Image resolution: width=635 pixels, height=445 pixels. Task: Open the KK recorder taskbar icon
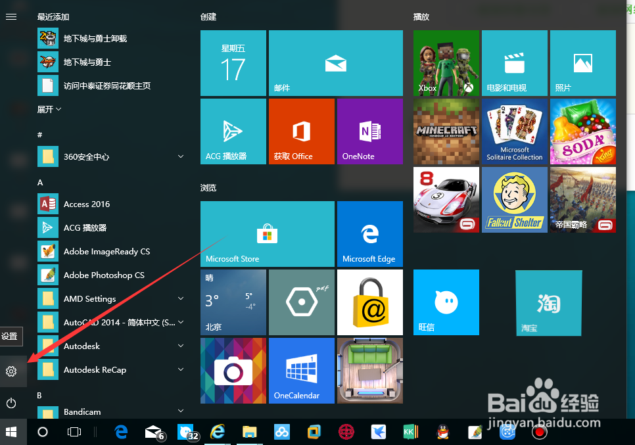410,432
